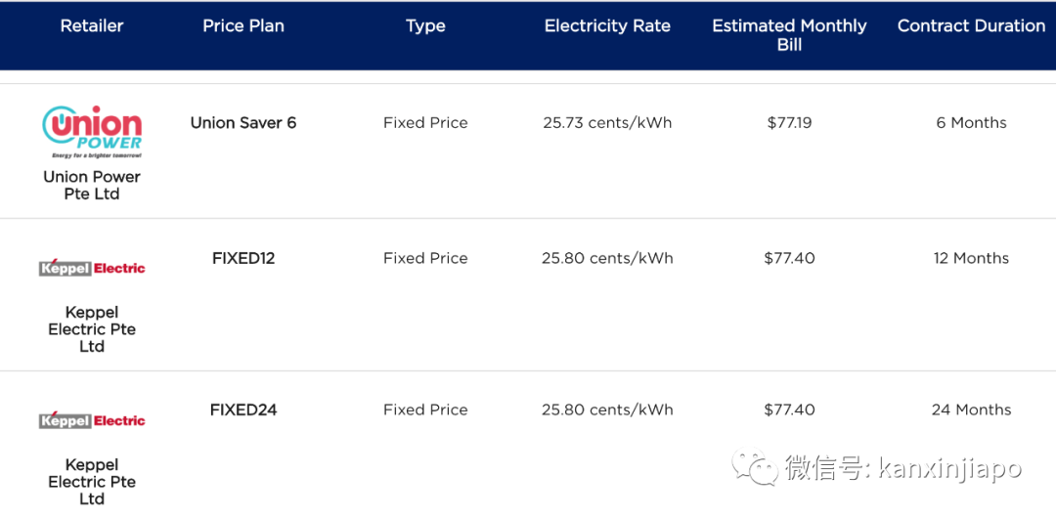The image size is (1056, 517).
Task: Select the Price Plan column header
Action: pos(243,26)
